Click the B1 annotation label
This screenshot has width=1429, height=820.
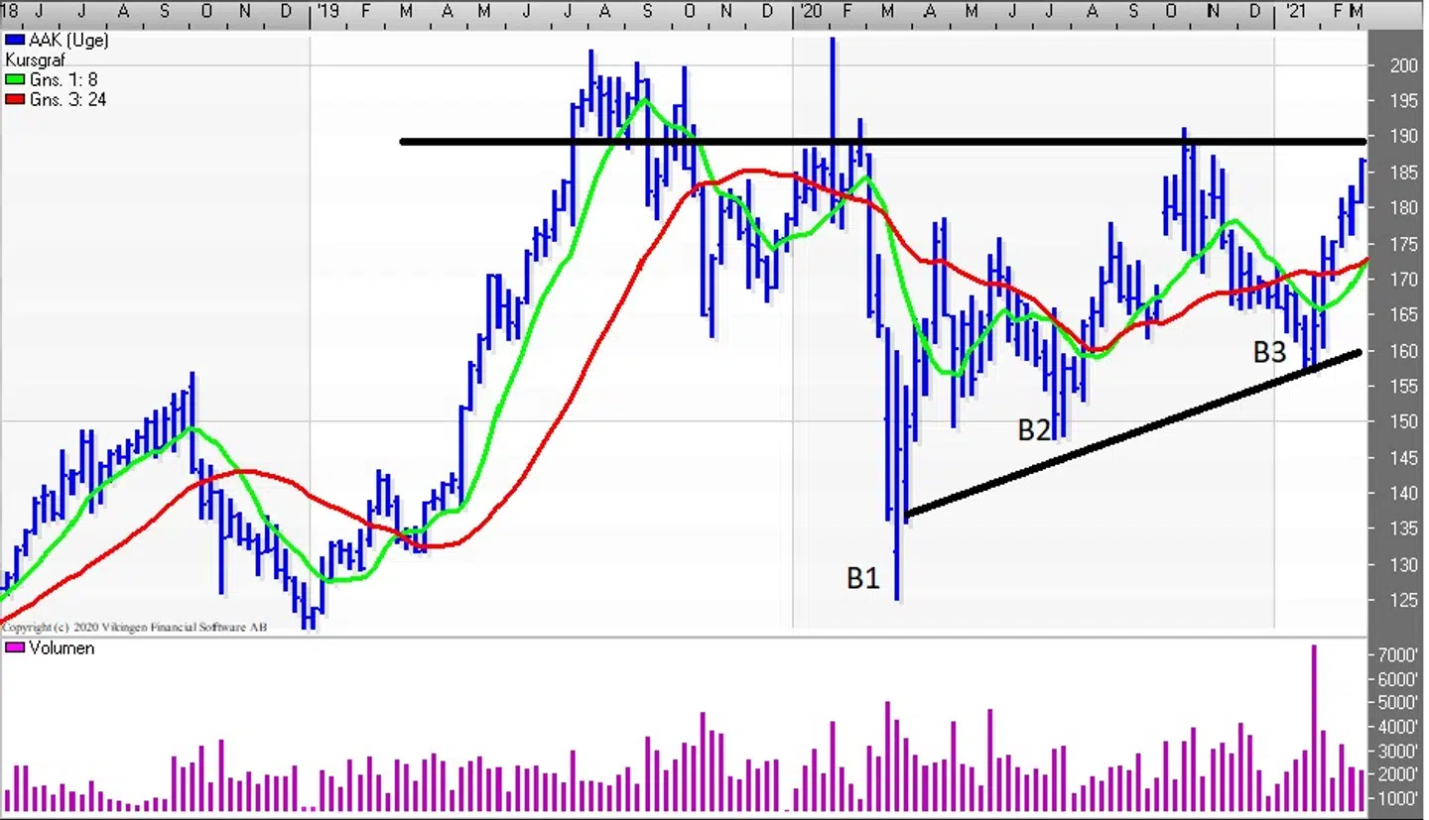coord(862,578)
